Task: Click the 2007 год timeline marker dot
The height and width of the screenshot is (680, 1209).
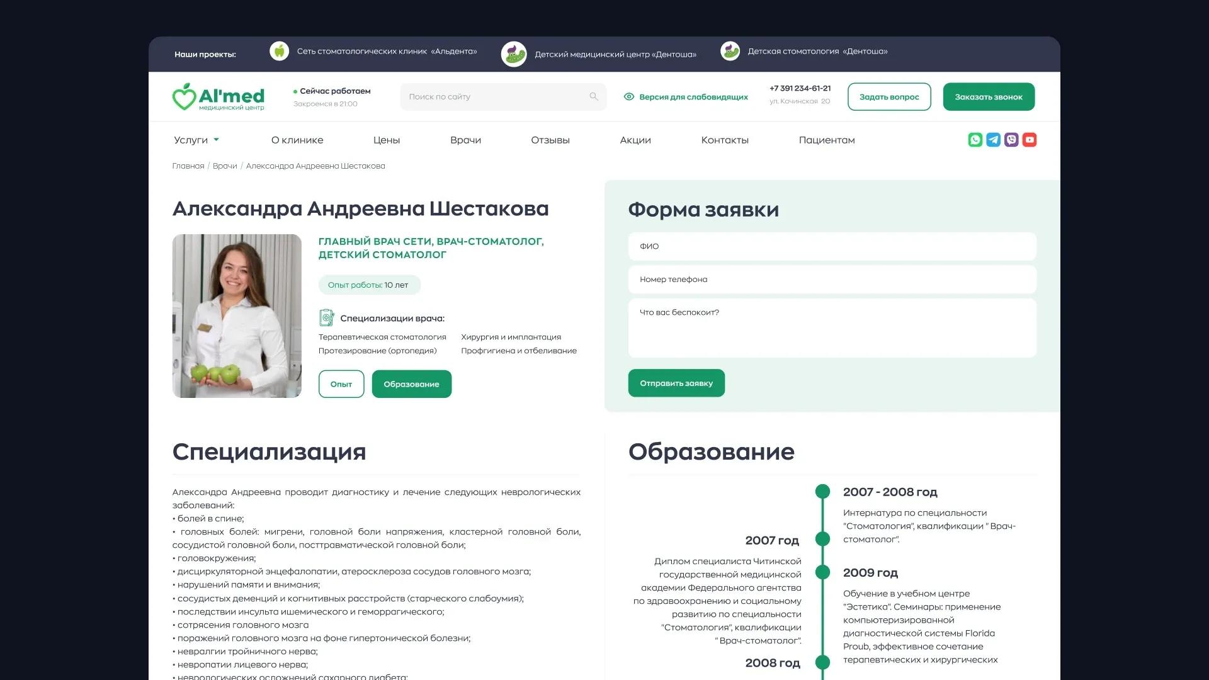Action: 822,540
